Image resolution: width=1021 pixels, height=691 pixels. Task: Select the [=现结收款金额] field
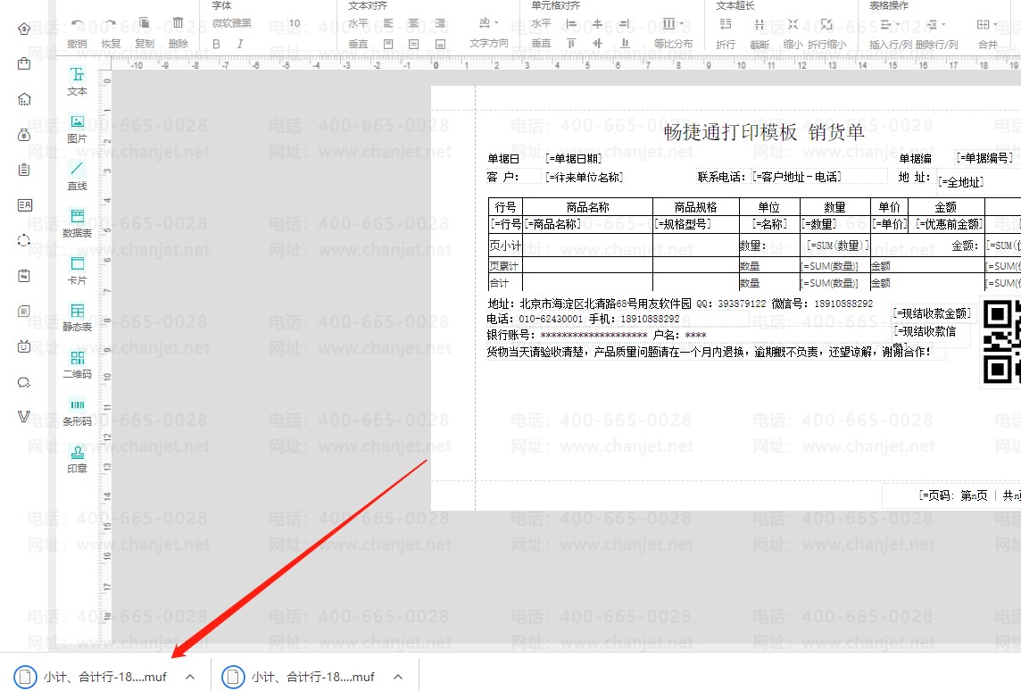[x=932, y=313]
